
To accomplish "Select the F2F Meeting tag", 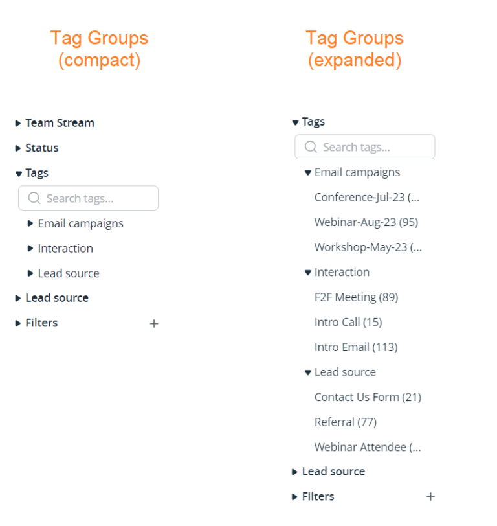I will 357,297.
